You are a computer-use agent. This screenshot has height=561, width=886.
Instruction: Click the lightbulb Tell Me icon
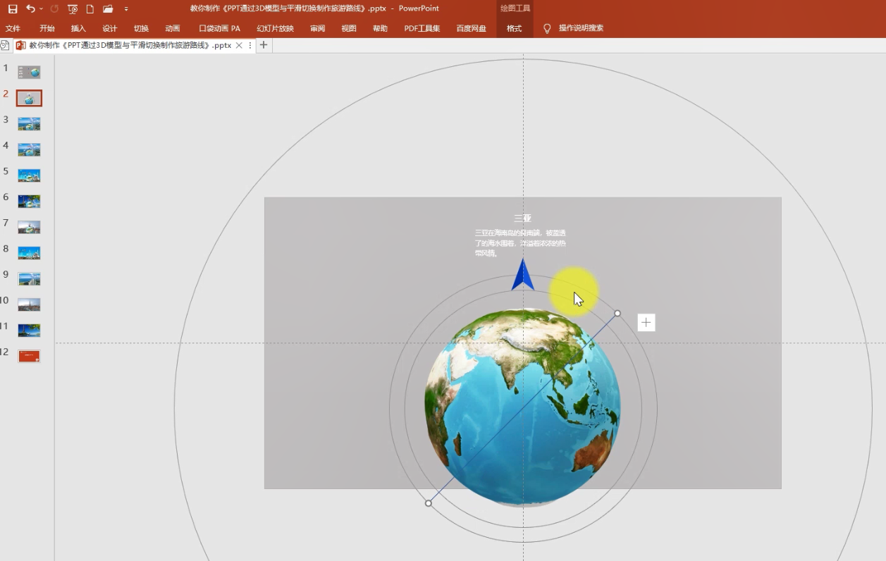pos(547,28)
